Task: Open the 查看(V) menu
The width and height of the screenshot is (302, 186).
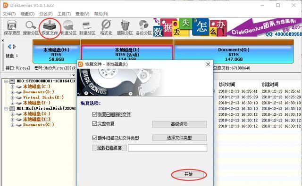Action: (x=83, y=14)
